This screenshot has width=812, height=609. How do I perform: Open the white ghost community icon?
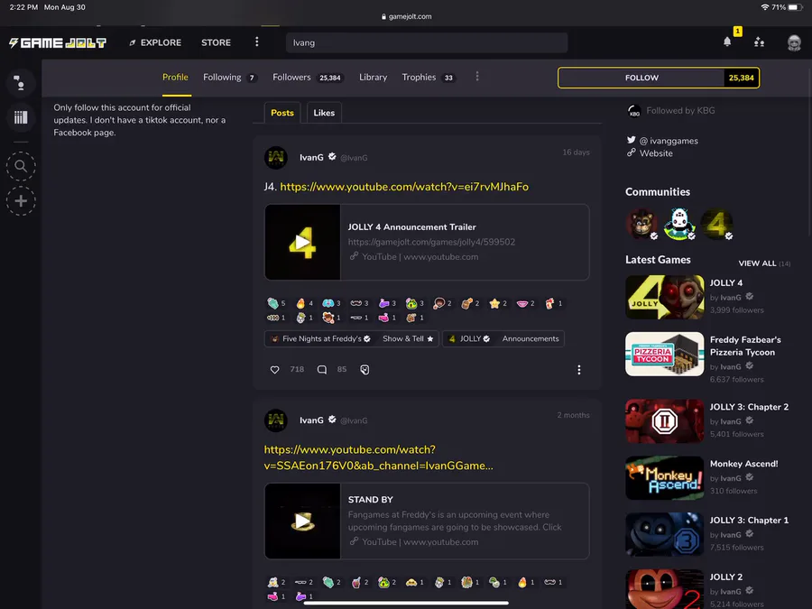point(678,224)
